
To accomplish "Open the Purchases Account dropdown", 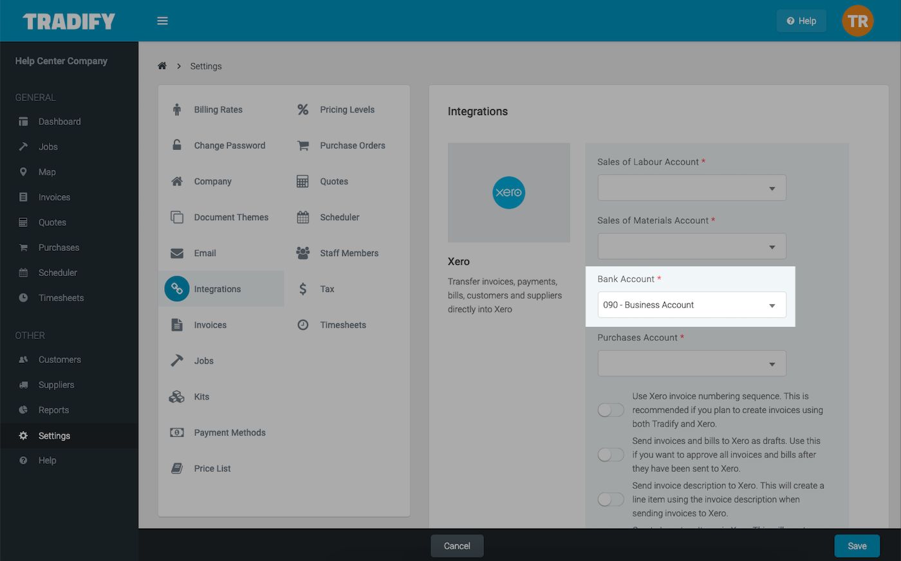I will 692,363.
